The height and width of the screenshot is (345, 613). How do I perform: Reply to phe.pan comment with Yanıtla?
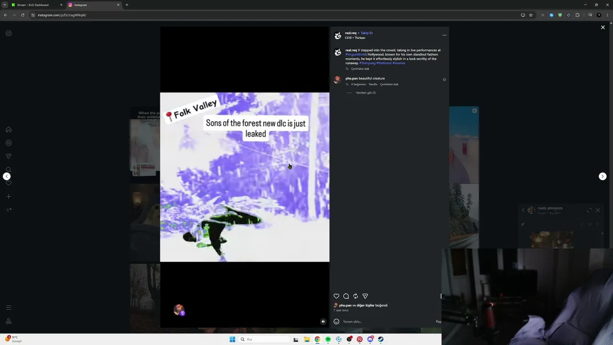[373, 84]
